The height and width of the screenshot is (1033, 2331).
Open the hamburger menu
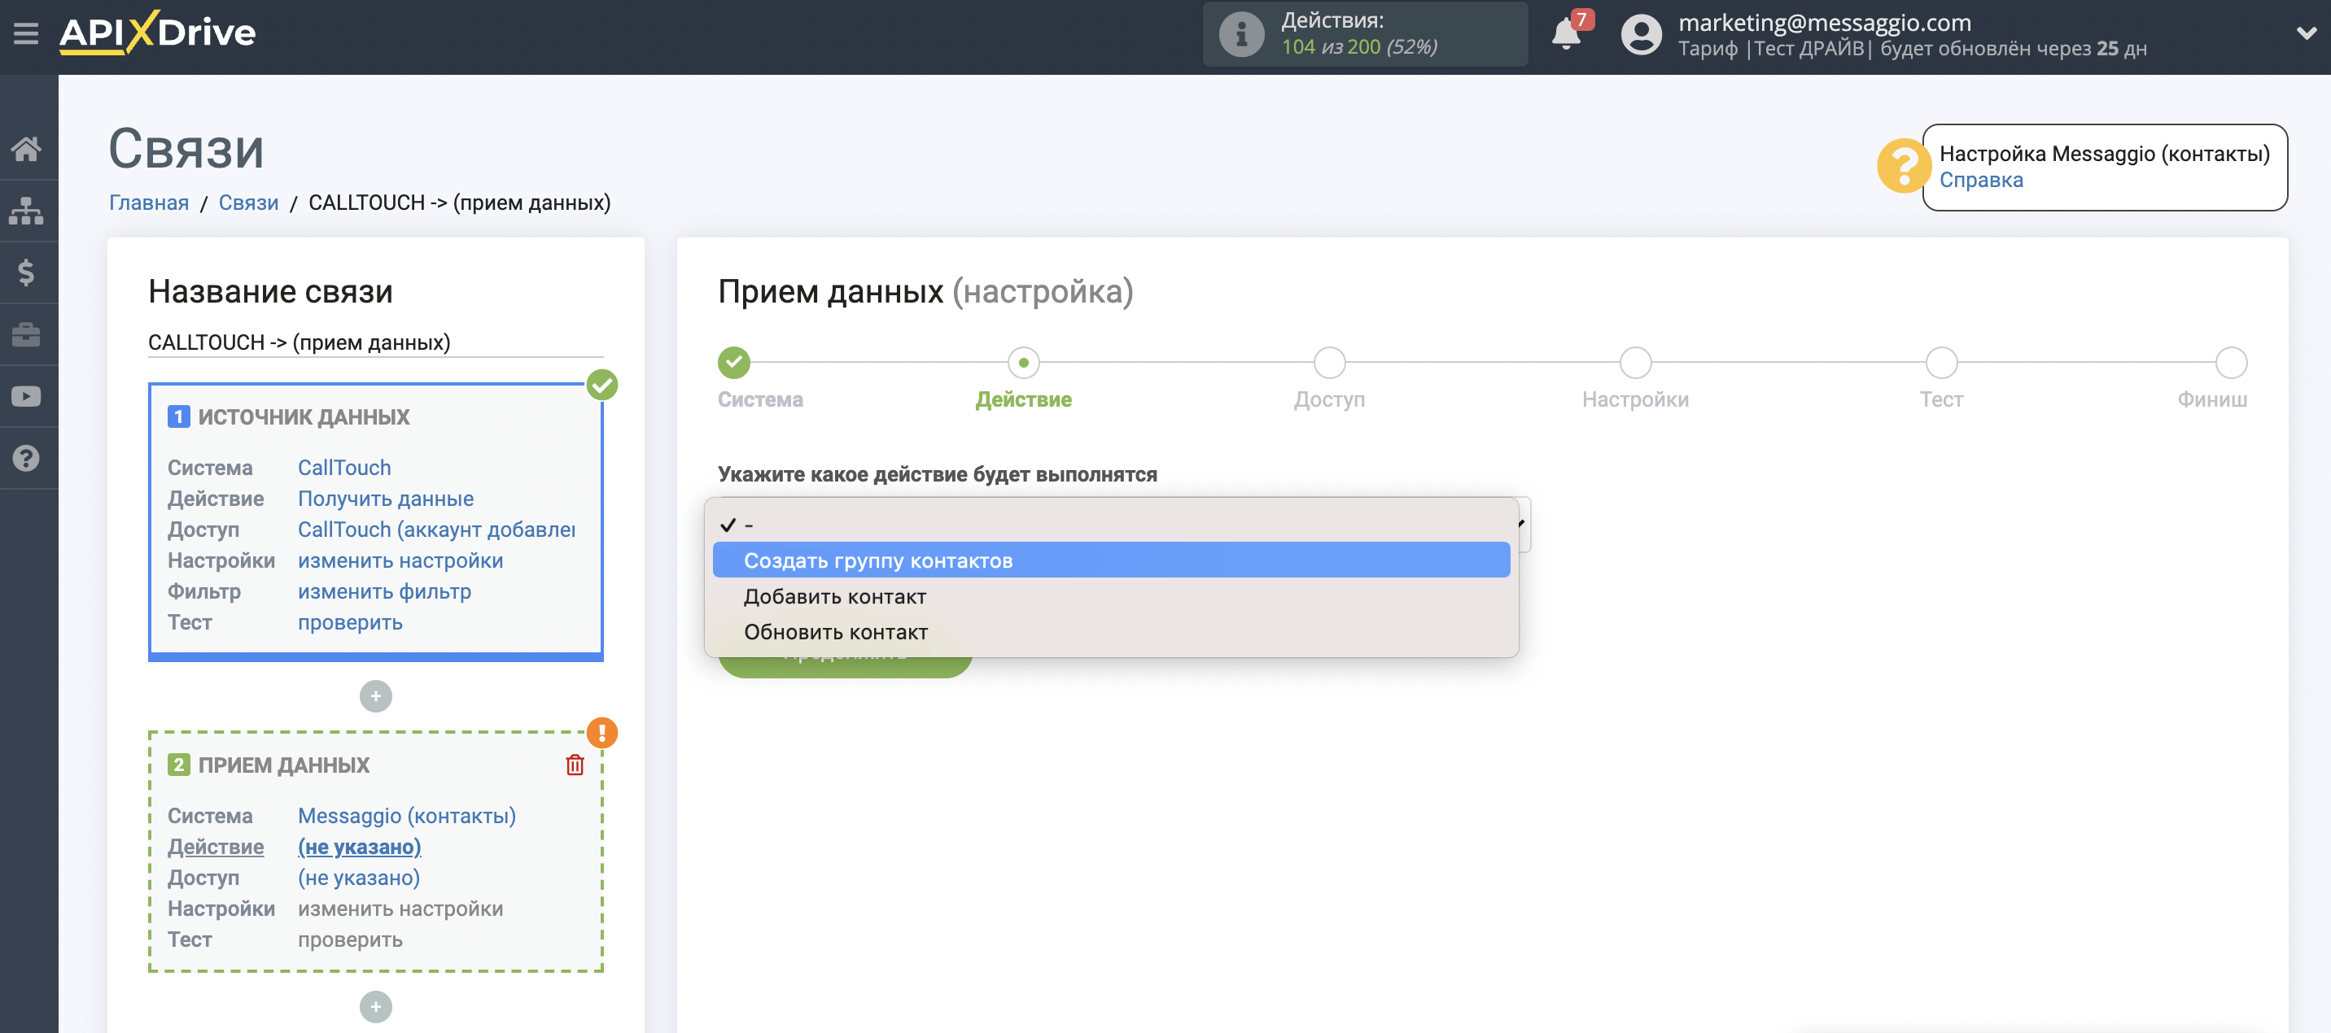click(x=26, y=33)
